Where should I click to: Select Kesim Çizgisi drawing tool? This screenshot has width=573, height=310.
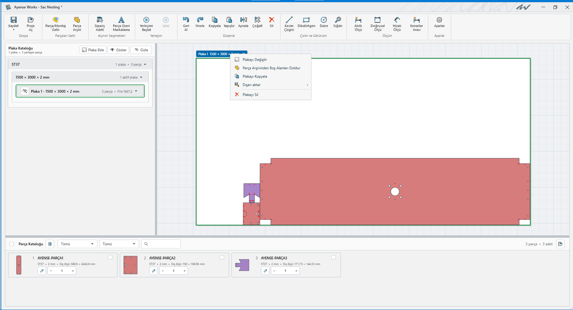(289, 24)
